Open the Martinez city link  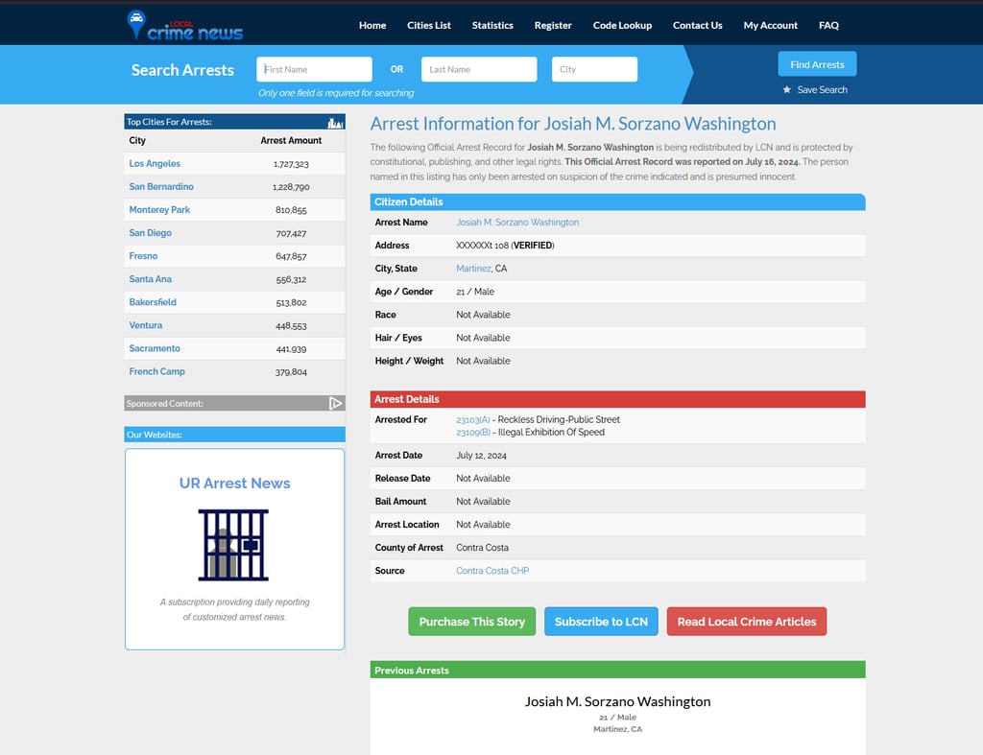pyautogui.click(x=473, y=269)
